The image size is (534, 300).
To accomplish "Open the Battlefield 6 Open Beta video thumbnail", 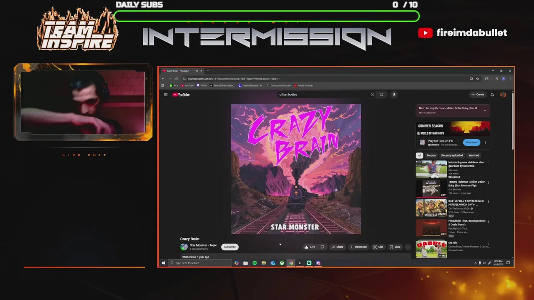I will coord(431,208).
